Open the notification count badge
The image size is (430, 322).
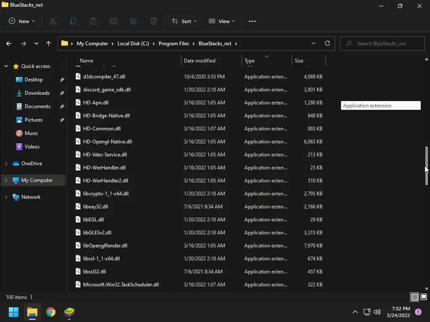(x=418, y=312)
